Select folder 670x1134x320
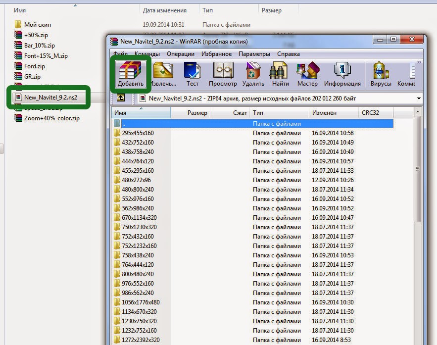Image resolution: width=437 pixels, height=345 pixels. [139, 218]
